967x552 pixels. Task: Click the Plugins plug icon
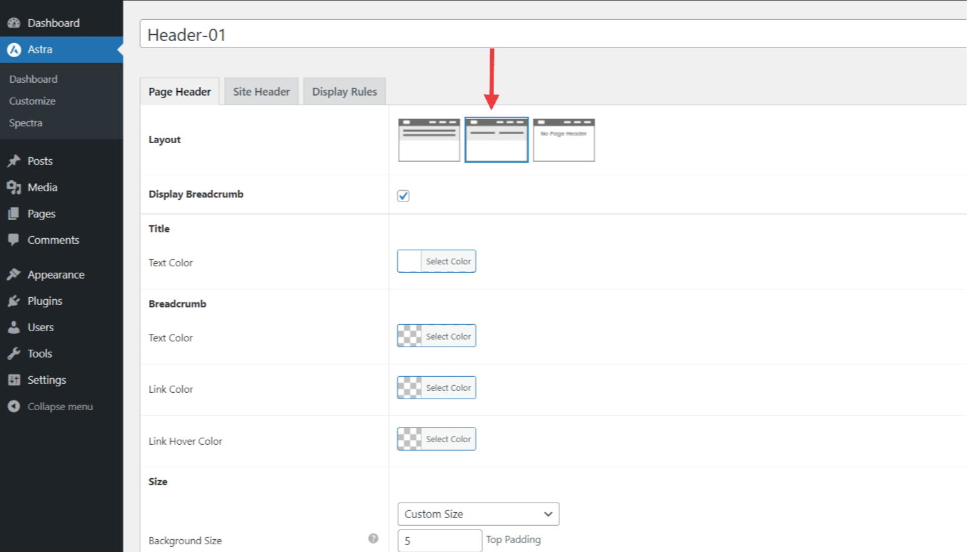[x=14, y=301]
